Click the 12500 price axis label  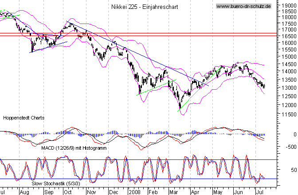[289, 96]
